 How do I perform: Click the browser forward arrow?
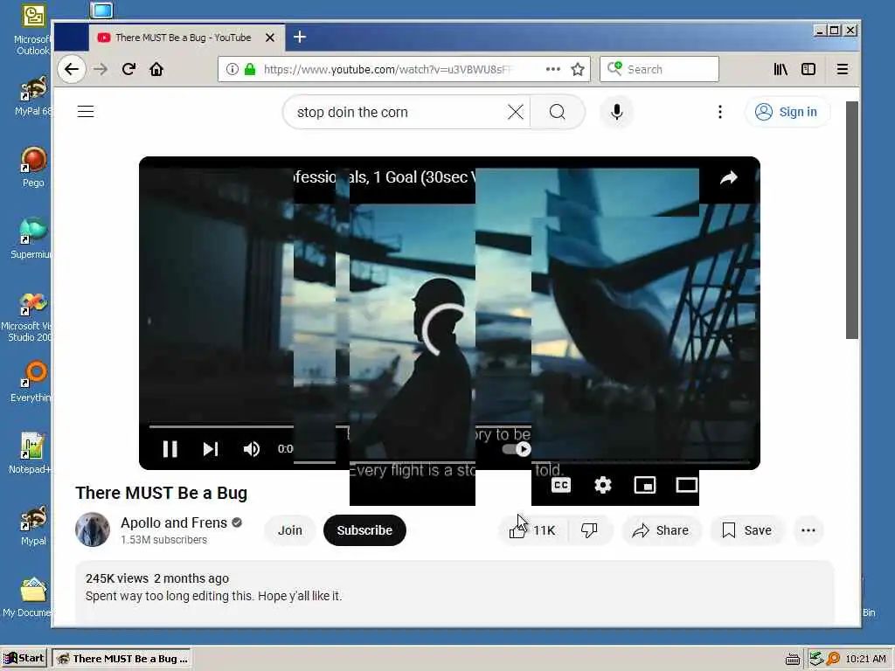pyautogui.click(x=101, y=70)
